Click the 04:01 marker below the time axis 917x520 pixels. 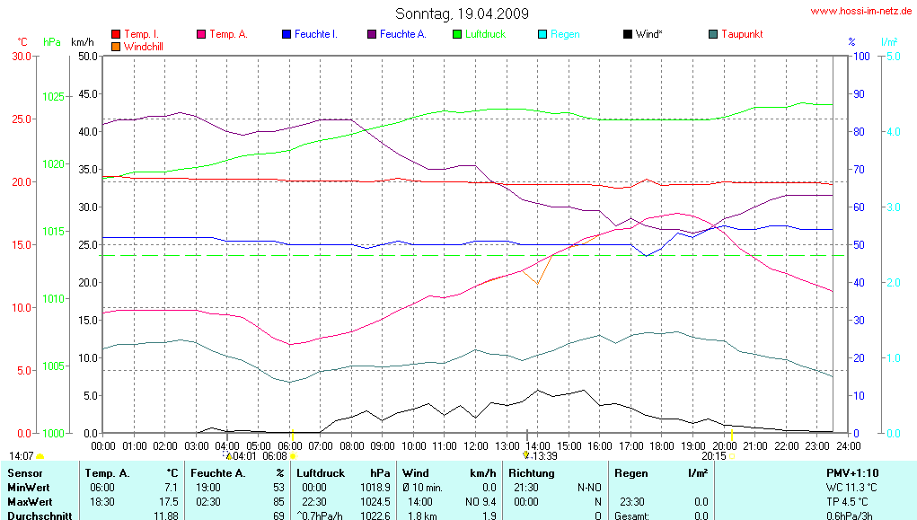pyautogui.click(x=243, y=456)
